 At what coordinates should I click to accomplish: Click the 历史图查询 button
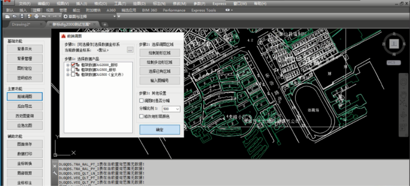click(25, 116)
